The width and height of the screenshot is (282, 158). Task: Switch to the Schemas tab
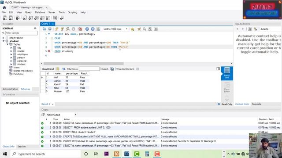(26, 89)
